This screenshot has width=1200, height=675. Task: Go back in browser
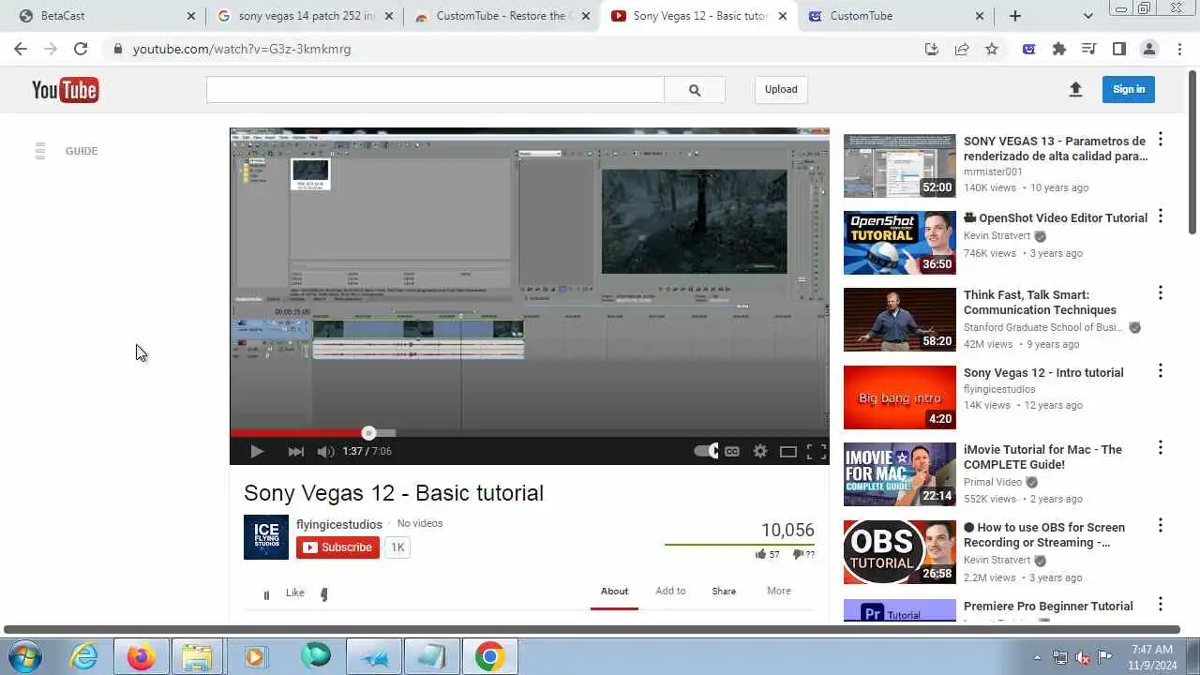(21, 49)
